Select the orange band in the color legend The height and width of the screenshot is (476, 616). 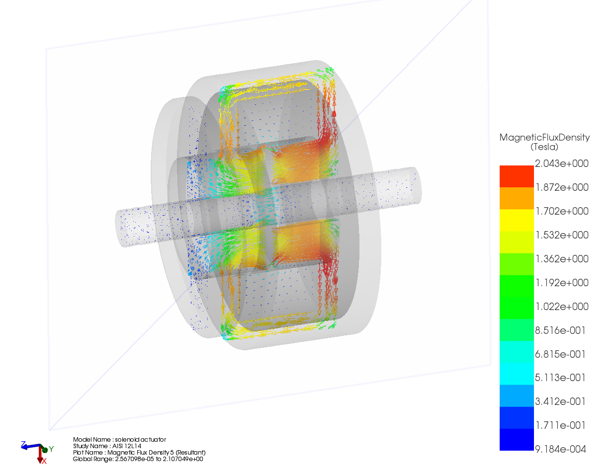pyautogui.click(x=516, y=198)
